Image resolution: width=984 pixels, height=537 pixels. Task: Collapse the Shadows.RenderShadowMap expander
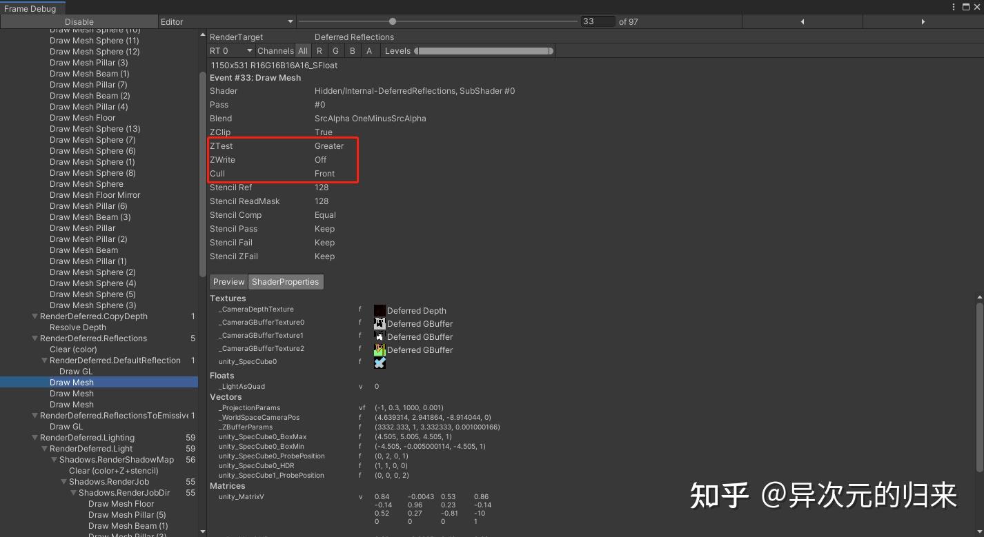(54, 460)
